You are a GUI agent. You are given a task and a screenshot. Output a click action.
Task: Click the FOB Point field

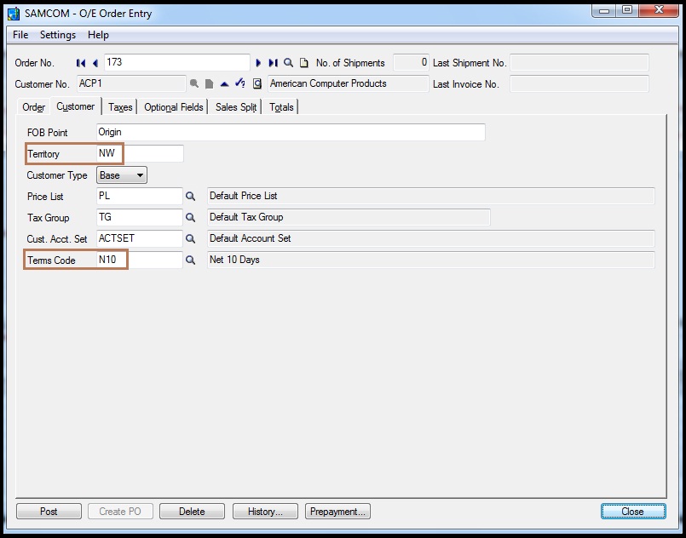(291, 132)
